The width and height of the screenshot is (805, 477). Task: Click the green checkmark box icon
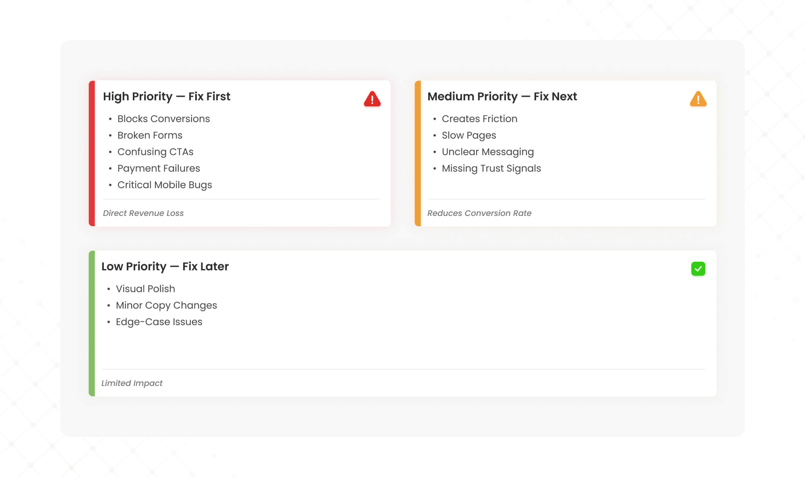click(x=698, y=269)
